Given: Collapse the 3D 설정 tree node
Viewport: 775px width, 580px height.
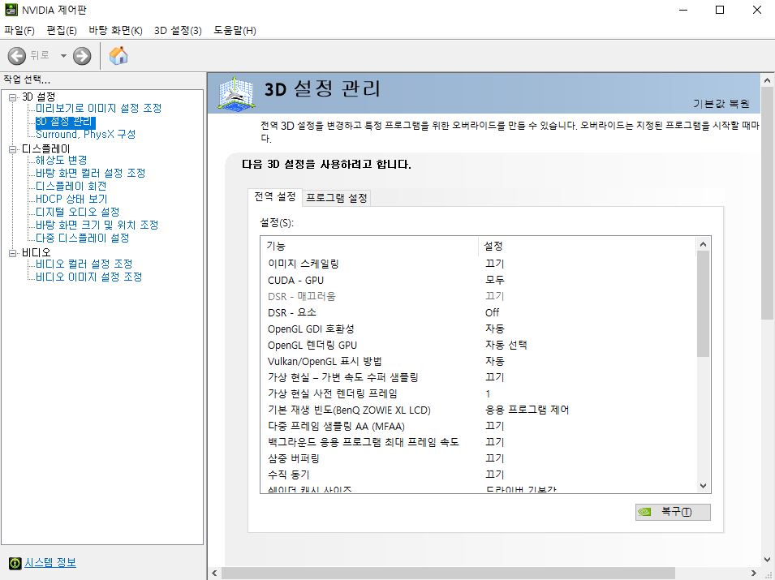Looking at the screenshot, I should point(13,97).
